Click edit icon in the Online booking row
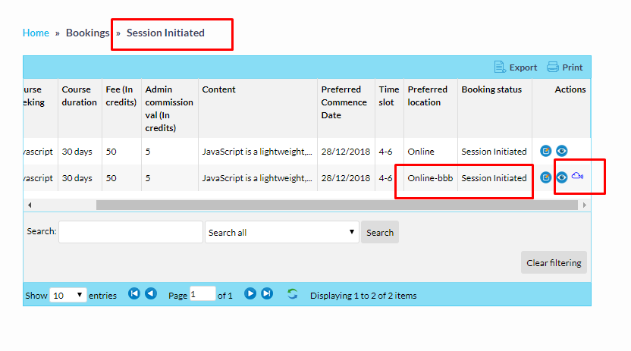Image resolution: width=631 pixels, height=351 pixels. click(x=546, y=151)
